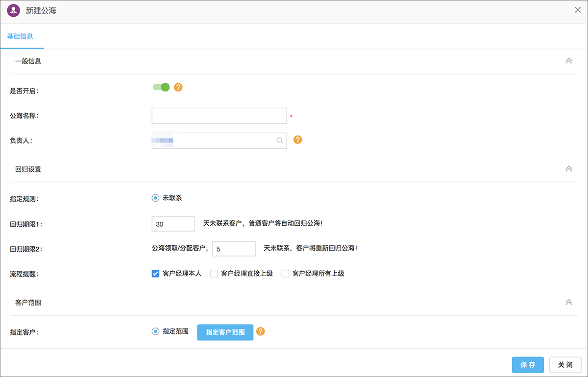This screenshot has height=377, width=588.
Task: Click the 指定客户范围 button
Action: (225, 332)
